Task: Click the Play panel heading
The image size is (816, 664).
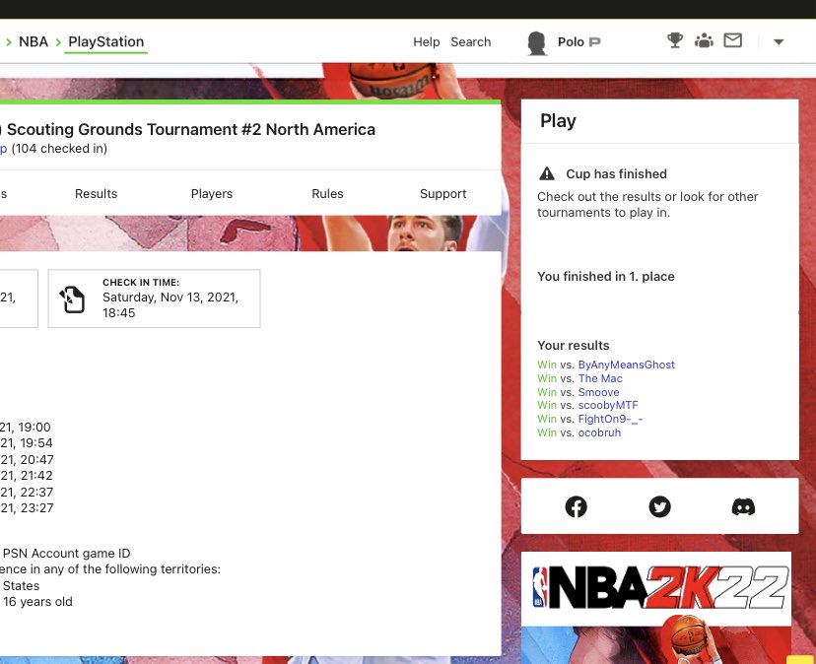Action: point(558,121)
